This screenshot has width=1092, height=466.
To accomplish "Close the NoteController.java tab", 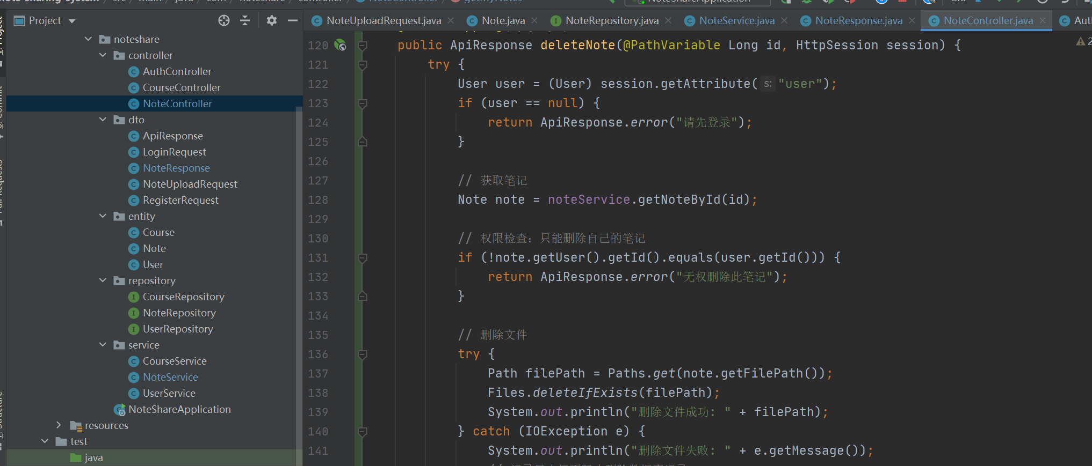I will [x=1043, y=20].
